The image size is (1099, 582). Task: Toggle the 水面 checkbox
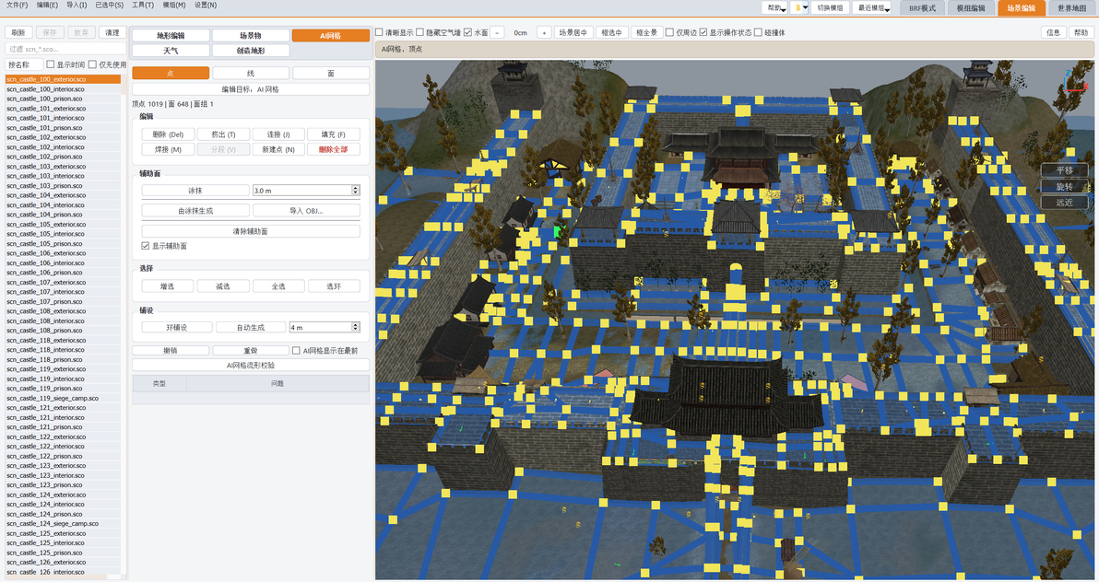coord(467,32)
